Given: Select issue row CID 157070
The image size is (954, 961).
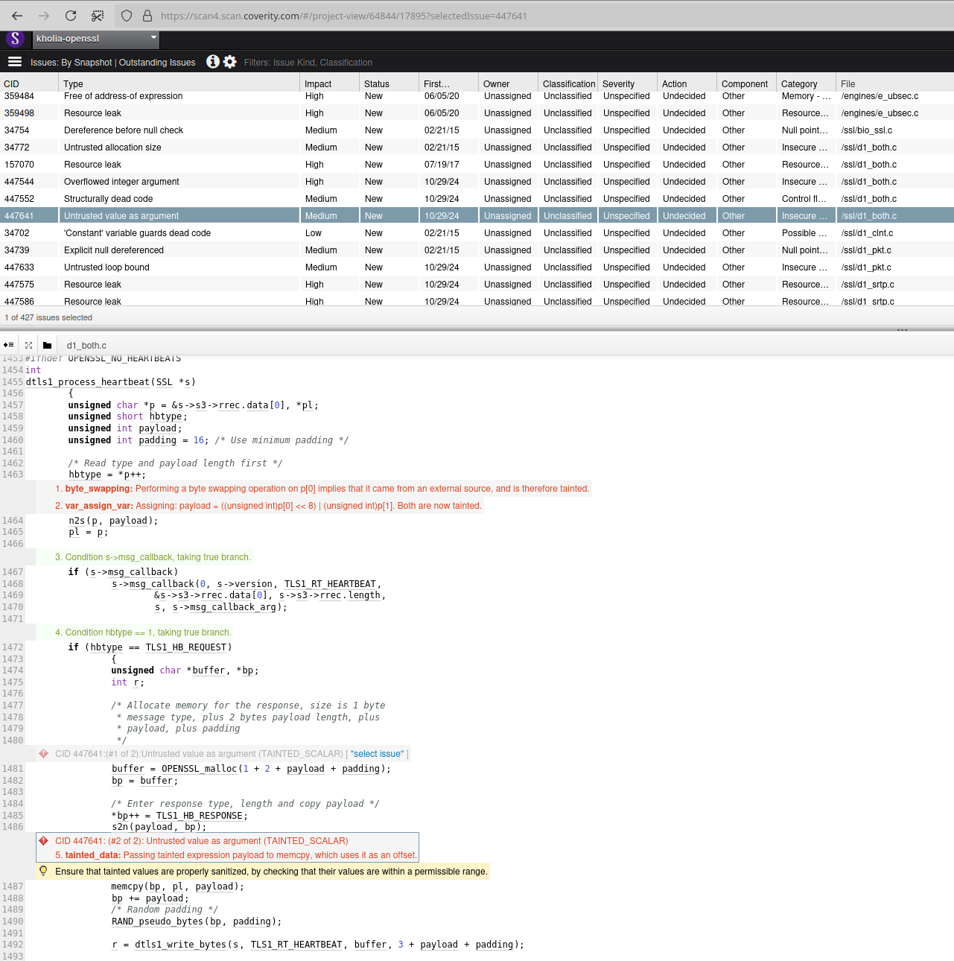Looking at the screenshot, I should [477, 165].
